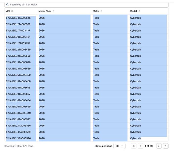The image size is (174, 151).
Task: Select VIN 5YJAJEEUXTA003436
Action: pyautogui.click(x=18, y=126)
